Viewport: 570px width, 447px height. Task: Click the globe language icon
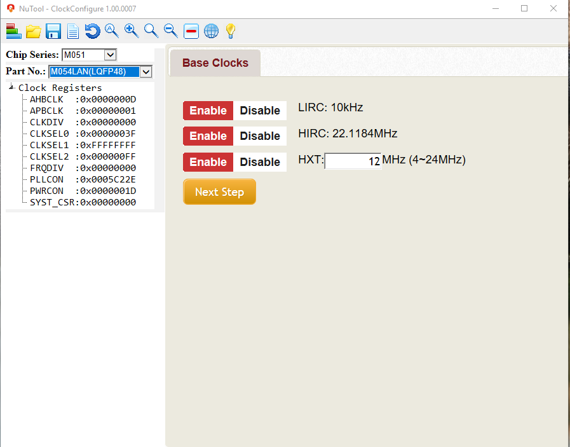[x=211, y=31]
